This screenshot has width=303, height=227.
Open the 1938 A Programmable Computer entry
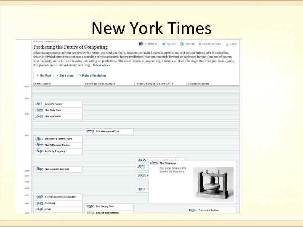tap(58, 197)
